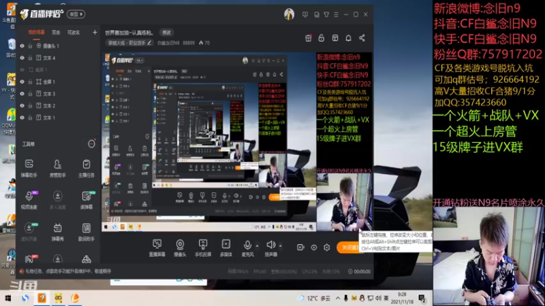
Task: Click the 00:00:00 live timer
Action: 360,271
